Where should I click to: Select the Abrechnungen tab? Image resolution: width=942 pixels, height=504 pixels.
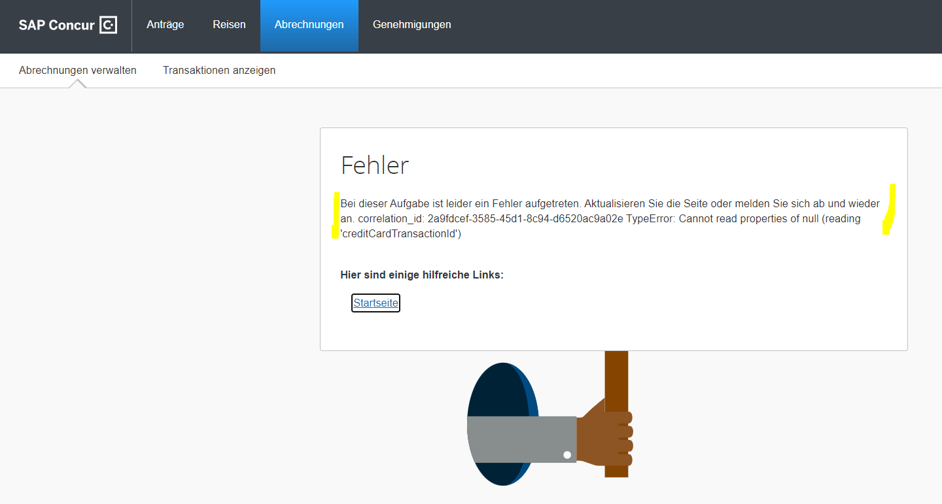click(309, 25)
